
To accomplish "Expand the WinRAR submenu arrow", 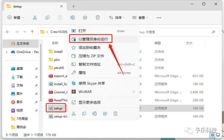I will click(x=134, y=92).
